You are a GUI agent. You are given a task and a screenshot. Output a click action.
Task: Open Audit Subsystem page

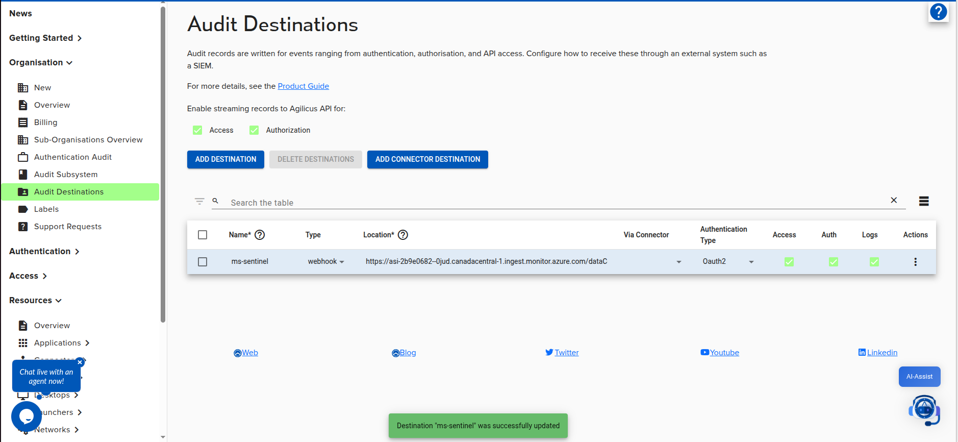(66, 175)
